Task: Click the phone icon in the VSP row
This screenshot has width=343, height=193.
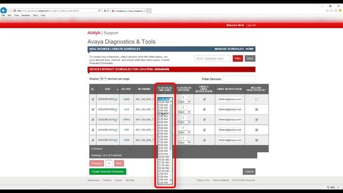Action: 116,130
